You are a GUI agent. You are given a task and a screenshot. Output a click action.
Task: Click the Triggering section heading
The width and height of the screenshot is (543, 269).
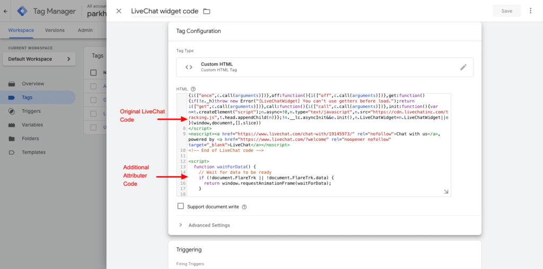(x=189, y=249)
